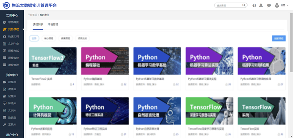Click 我的课程 breadcrumb text

[x=44, y=15]
